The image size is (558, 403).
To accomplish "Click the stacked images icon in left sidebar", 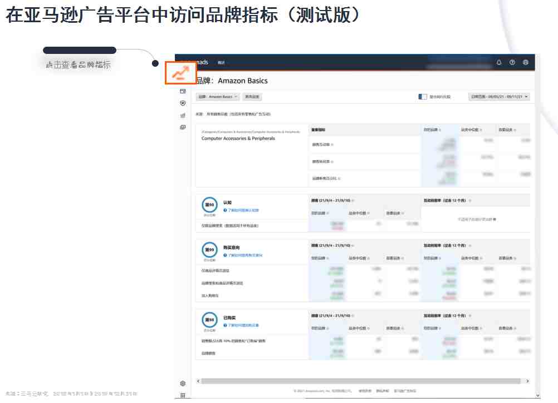I will (x=183, y=127).
